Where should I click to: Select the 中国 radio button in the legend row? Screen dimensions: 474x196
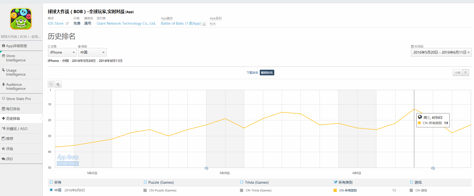[51, 190]
